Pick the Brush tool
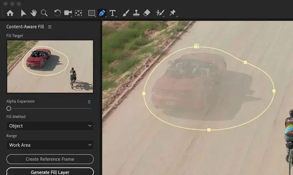Screen dimensions: 293x175 tap(126, 13)
